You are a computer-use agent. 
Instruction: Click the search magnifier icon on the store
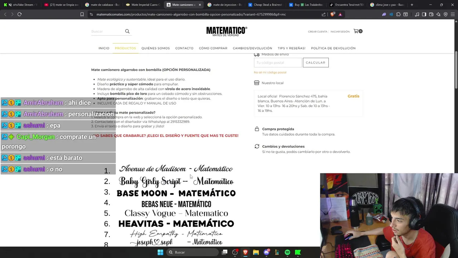(127, 31)
